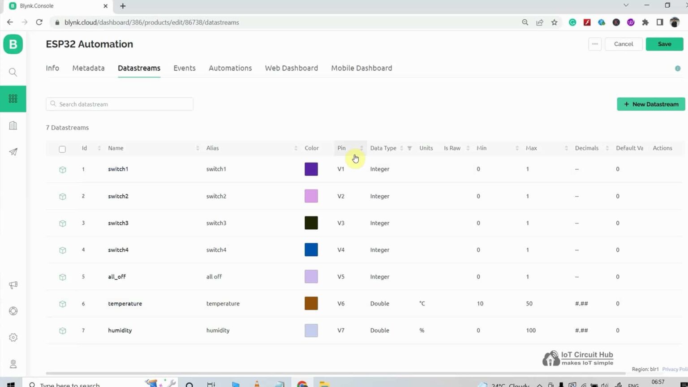Open the megaphone announcements icon in the sidebar
This screenshot has height=387, width=688.
[x=13, y=285]
